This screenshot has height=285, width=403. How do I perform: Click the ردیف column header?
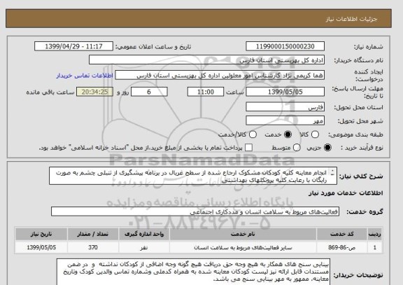(375, 234)
